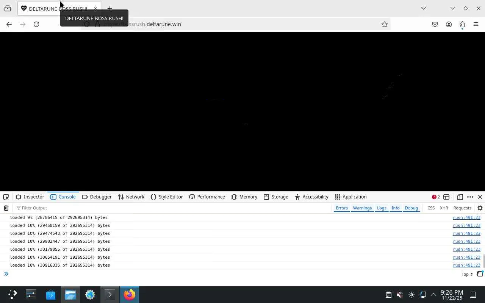Open rush:491:23 link for 29474543 bytes row
Screen dimensions: 485x303
(x=466, y=233)
